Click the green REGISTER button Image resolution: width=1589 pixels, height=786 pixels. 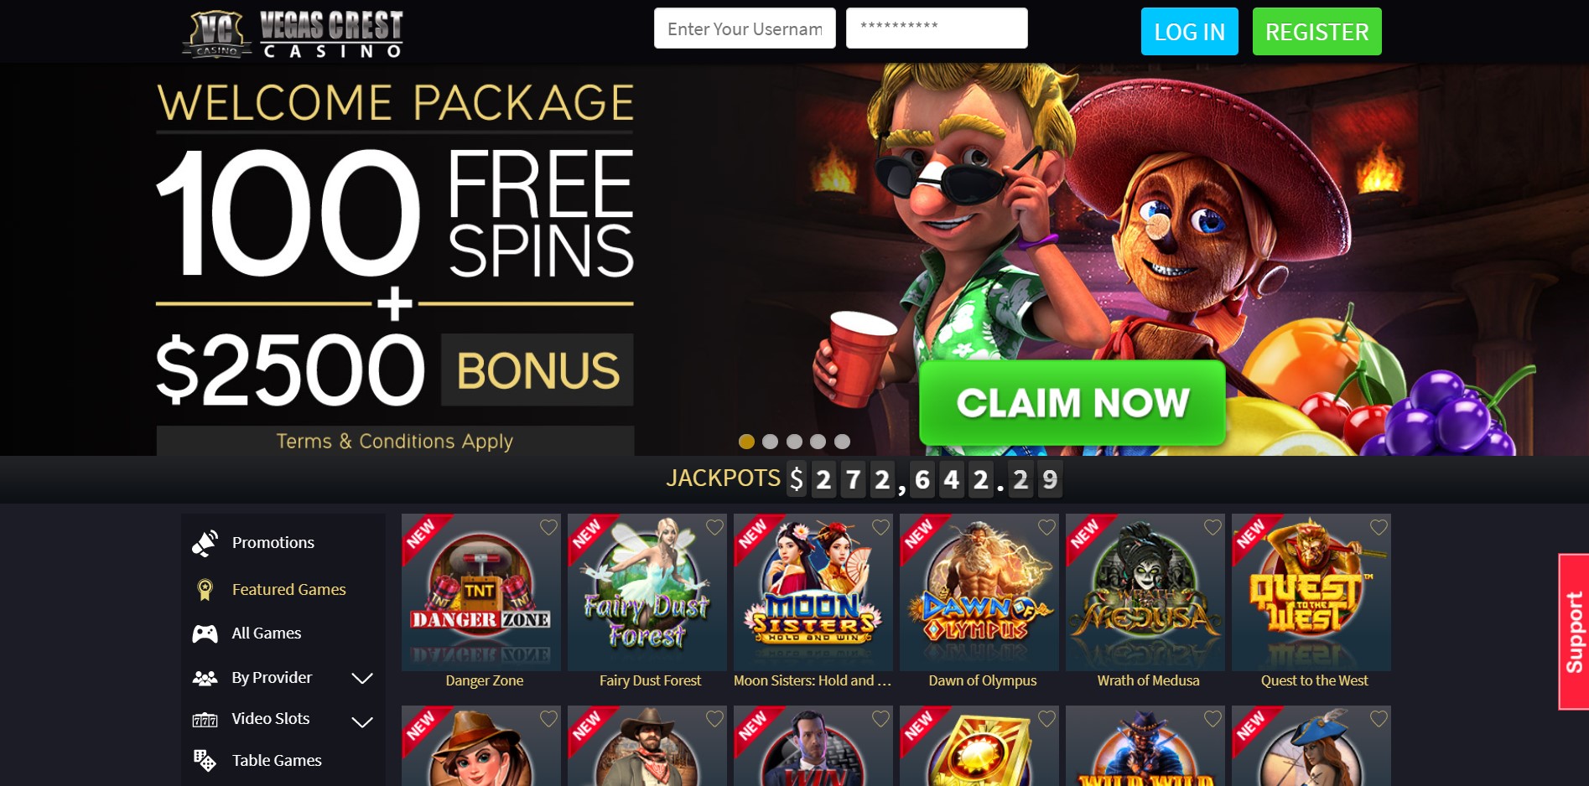pos(1316,32)
